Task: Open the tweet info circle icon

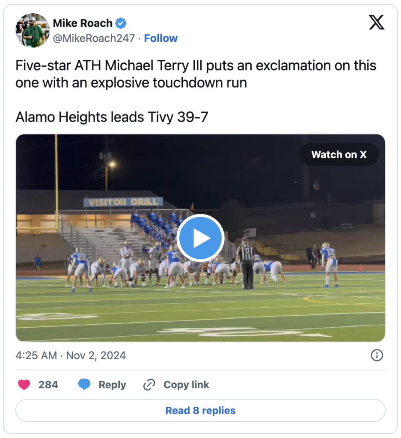Action: pos(377,355)
